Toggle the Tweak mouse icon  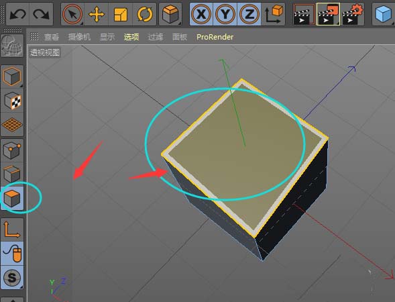click(12, 254)
